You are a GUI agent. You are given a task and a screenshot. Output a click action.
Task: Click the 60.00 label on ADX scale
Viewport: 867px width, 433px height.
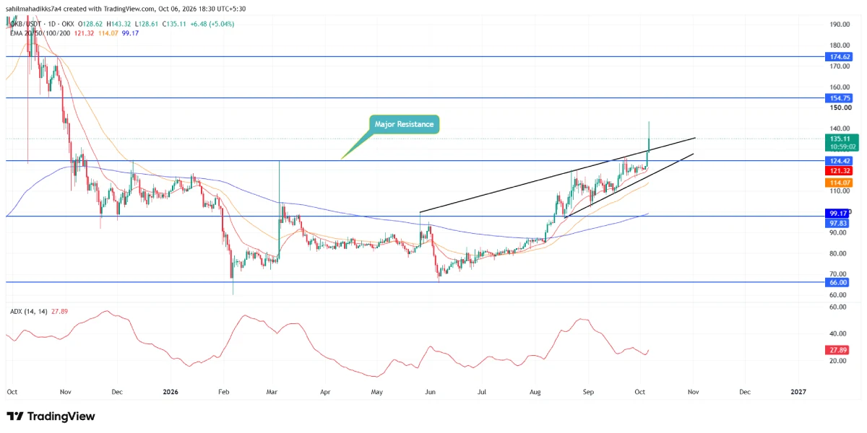coord(838,307)
